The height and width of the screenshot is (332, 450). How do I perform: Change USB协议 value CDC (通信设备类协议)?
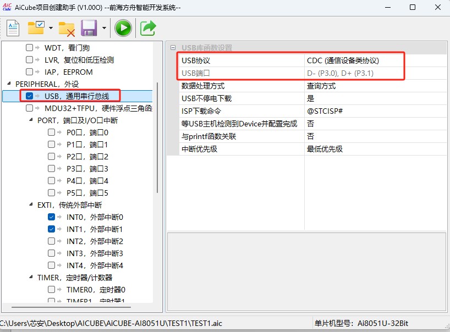(375, 60)
